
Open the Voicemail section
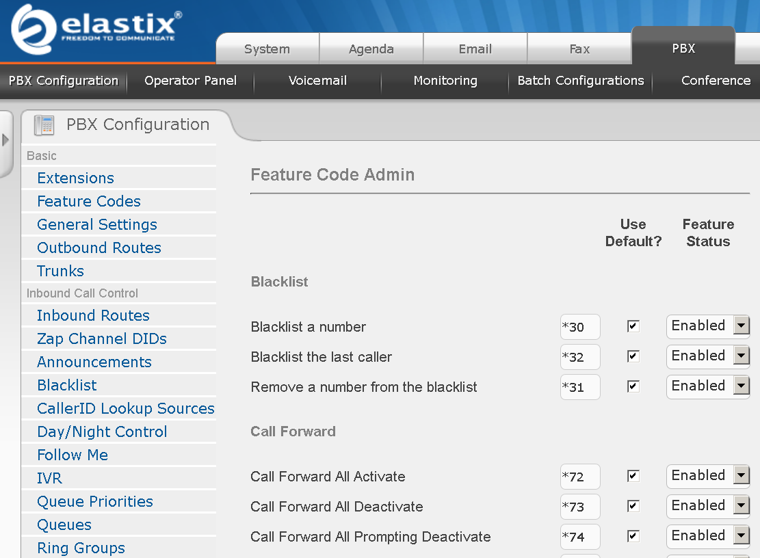tap(317, 81)
